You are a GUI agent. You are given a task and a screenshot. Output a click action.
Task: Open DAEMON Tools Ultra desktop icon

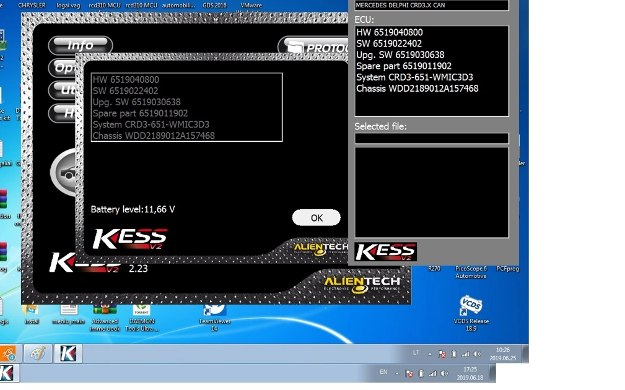coord(142,318)
